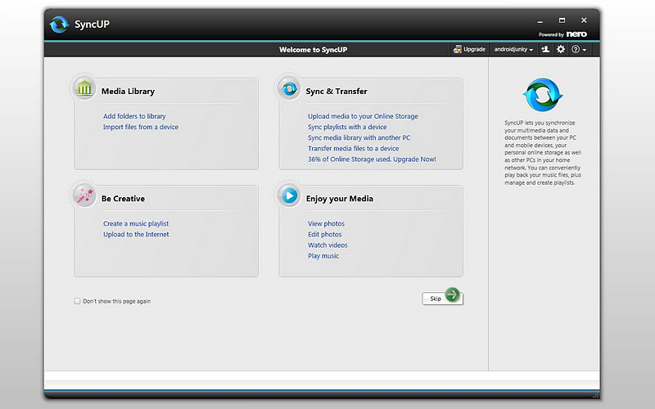The width and height of the screenshot is (655, 409).
Task: Expand the androidjunky account dropdown
Action: pos(514,50)
